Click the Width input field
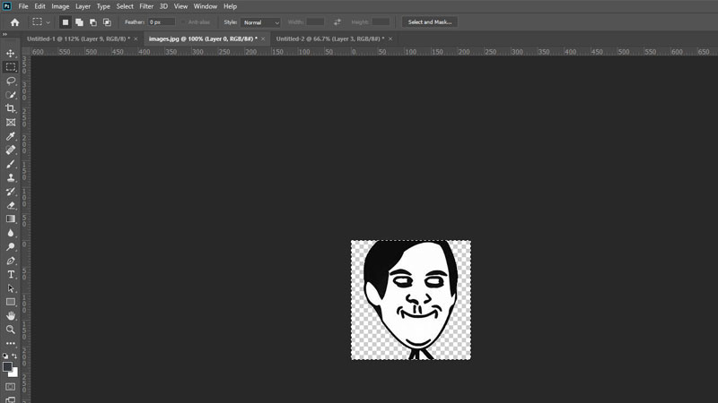Screen dimensions: 718x403 pos(315,21)
